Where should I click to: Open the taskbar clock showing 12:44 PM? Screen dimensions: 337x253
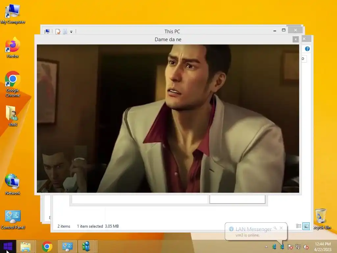point(323,247)
